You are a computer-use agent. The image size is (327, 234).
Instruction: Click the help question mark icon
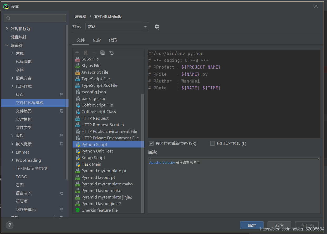[x=9, y=225]
